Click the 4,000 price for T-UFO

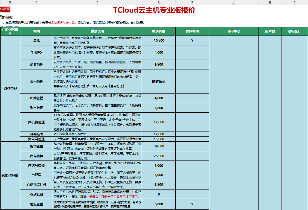pos(159,52)
